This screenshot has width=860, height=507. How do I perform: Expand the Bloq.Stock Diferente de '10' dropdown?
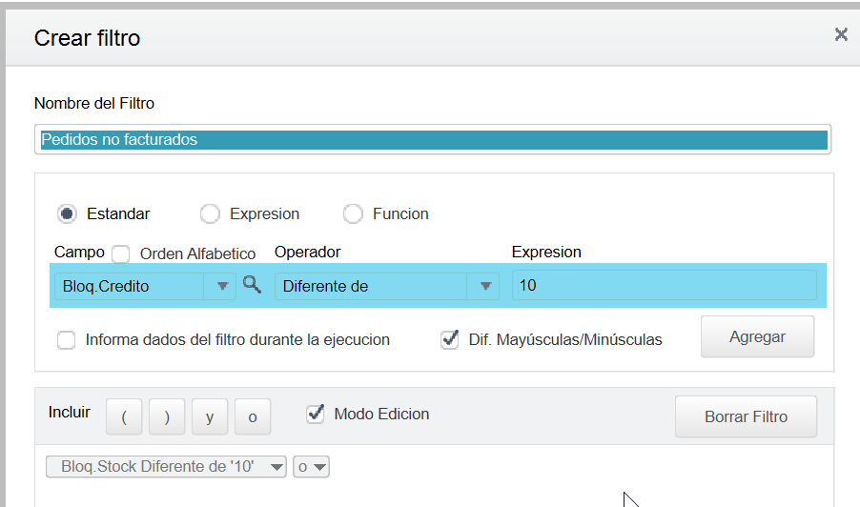(166, 467)
